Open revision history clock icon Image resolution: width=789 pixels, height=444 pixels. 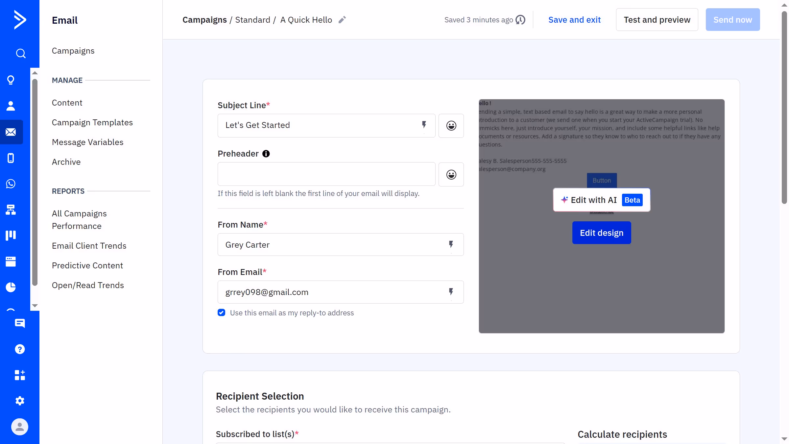(x=520, y=20)
